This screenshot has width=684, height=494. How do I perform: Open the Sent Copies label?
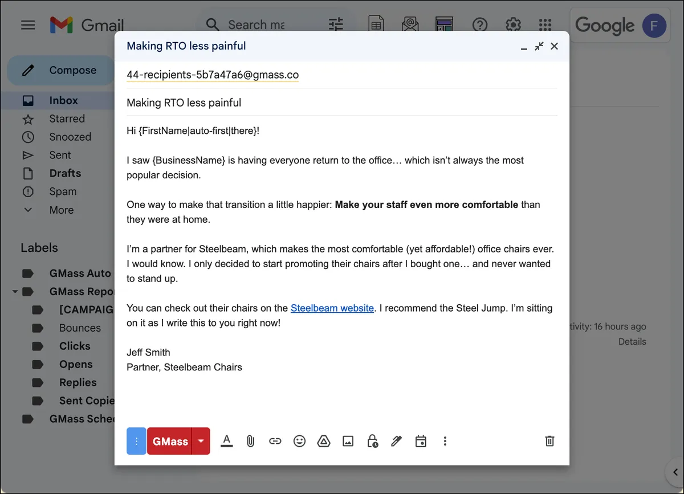pos(87,401)
